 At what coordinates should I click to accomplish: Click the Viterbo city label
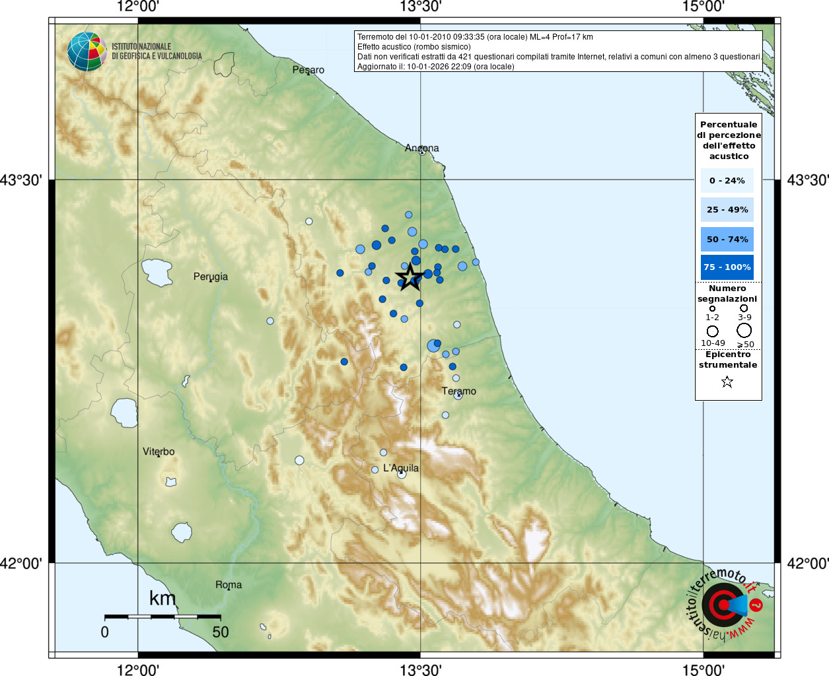pos(159,452)
